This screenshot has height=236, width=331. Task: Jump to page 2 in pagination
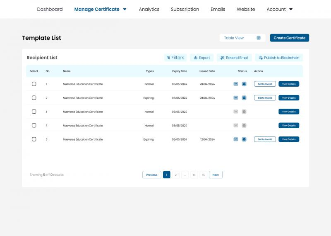point(176,175)
